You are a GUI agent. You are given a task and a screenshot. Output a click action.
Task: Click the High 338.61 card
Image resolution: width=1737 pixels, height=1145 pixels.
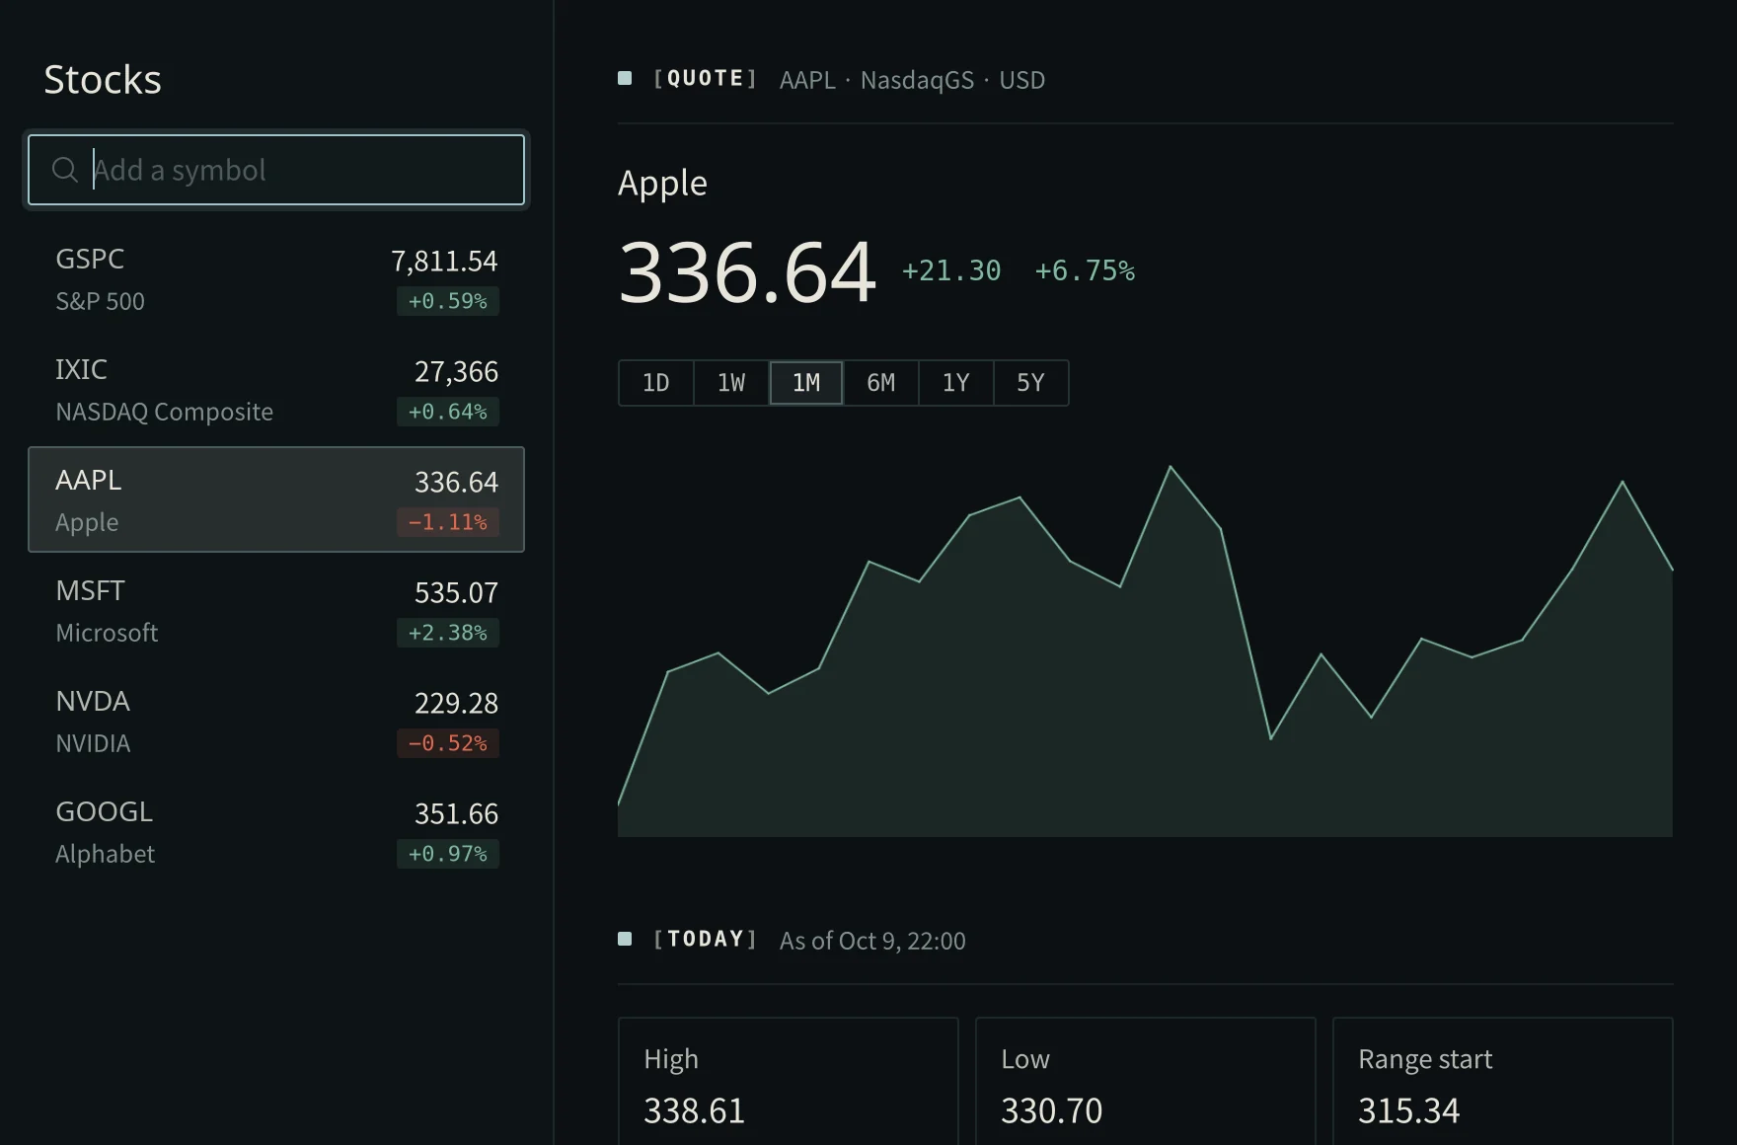(x=789, y=1081)
